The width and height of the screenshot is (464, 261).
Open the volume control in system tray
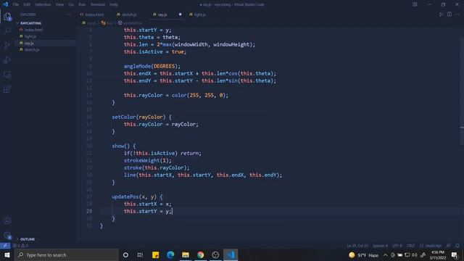coord(414,254)
